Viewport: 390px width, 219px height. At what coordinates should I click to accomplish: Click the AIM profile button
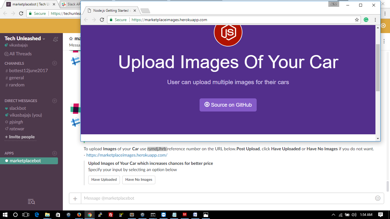(333, 4)
